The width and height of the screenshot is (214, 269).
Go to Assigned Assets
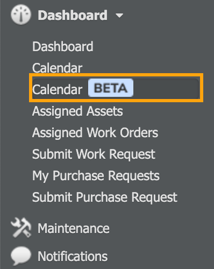pos(77,111)
